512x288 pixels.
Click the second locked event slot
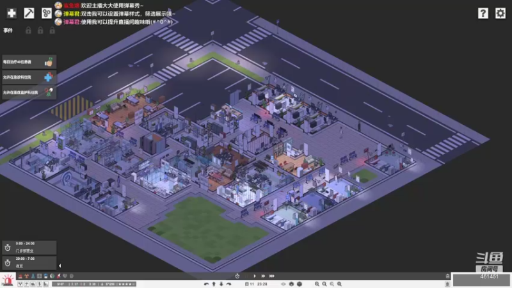pyautogui.click(x=40, y=30)
